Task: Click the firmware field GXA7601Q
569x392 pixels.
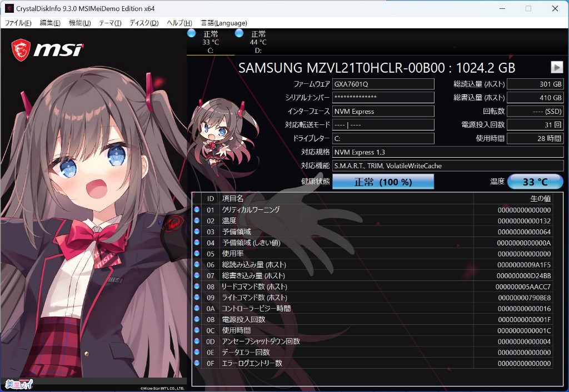Action: click(383, 84)
